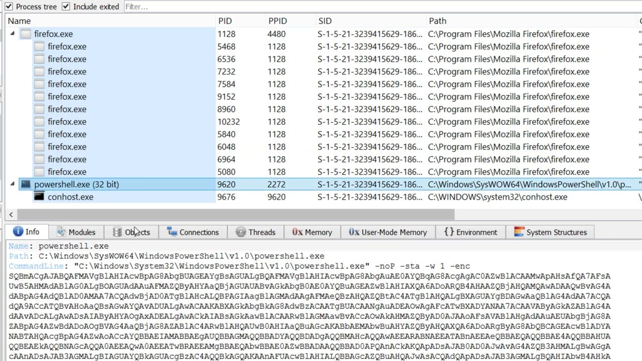Select the conhost.exe process name
This screenshot has width=642, height=361.
click(x=70, y=197)
